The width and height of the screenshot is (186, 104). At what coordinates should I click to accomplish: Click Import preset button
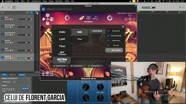[x=61, y=66]
